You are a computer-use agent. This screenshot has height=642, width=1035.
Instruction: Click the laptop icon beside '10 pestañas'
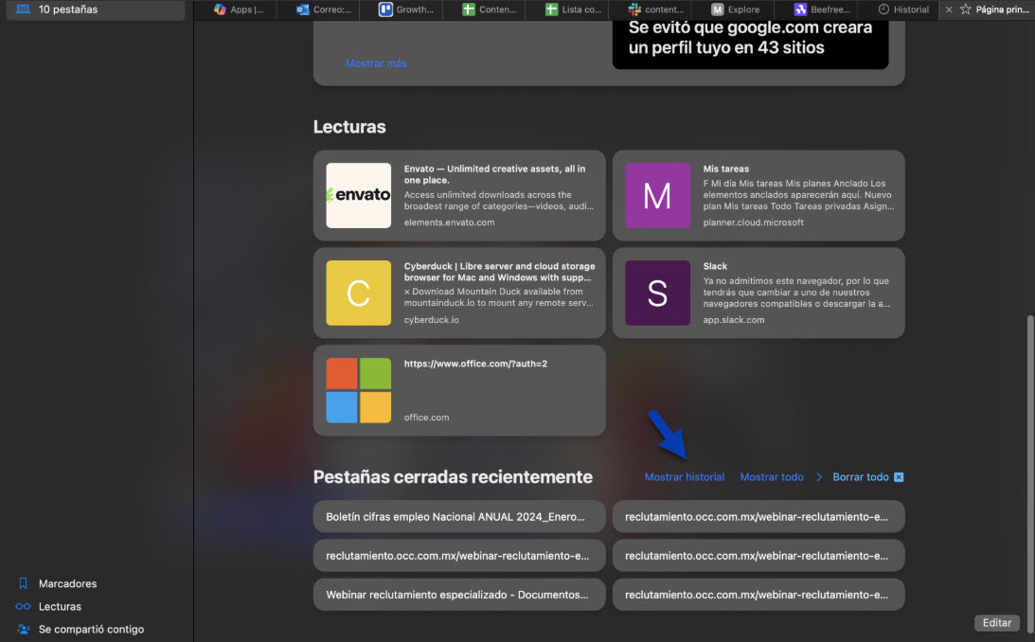[24, 9]
